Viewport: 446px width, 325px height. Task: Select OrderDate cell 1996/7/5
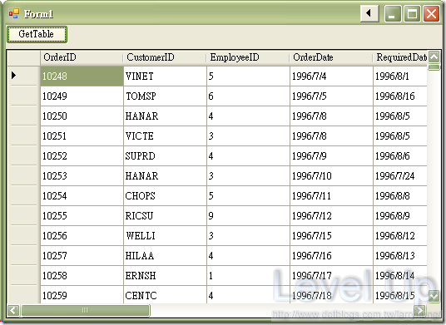[331, 96]
